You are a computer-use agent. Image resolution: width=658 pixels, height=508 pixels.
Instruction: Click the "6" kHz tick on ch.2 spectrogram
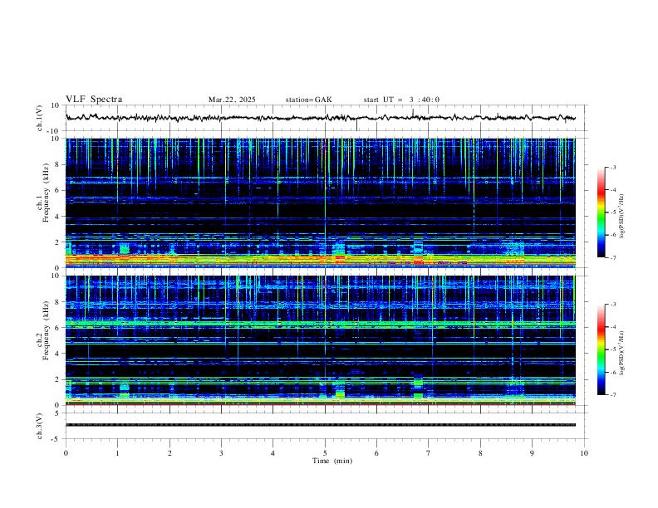[x=58, y=328]
